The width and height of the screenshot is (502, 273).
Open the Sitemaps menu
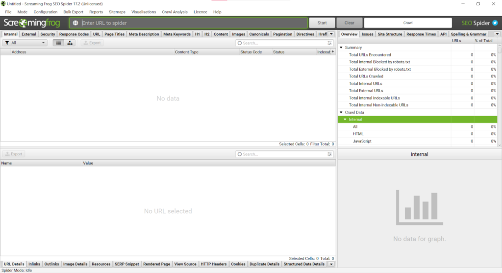coord(117,12)
